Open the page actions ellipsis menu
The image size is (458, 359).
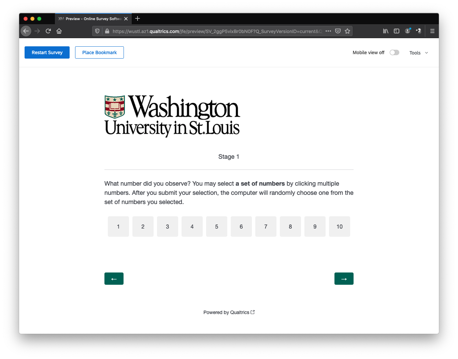tap(328, 31)
